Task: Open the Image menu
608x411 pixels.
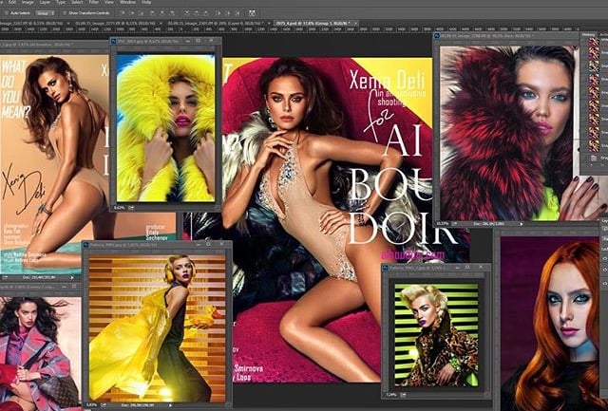Action: tap(28, 2)
